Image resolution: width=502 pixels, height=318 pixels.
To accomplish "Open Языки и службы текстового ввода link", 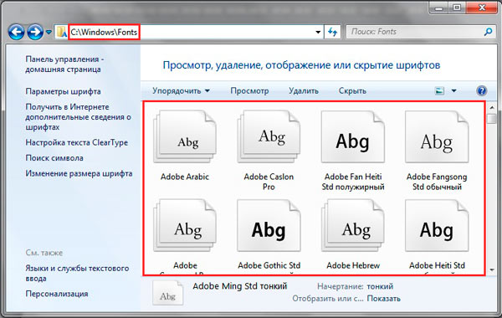I will pyautogui.click(x=77, y=273).
